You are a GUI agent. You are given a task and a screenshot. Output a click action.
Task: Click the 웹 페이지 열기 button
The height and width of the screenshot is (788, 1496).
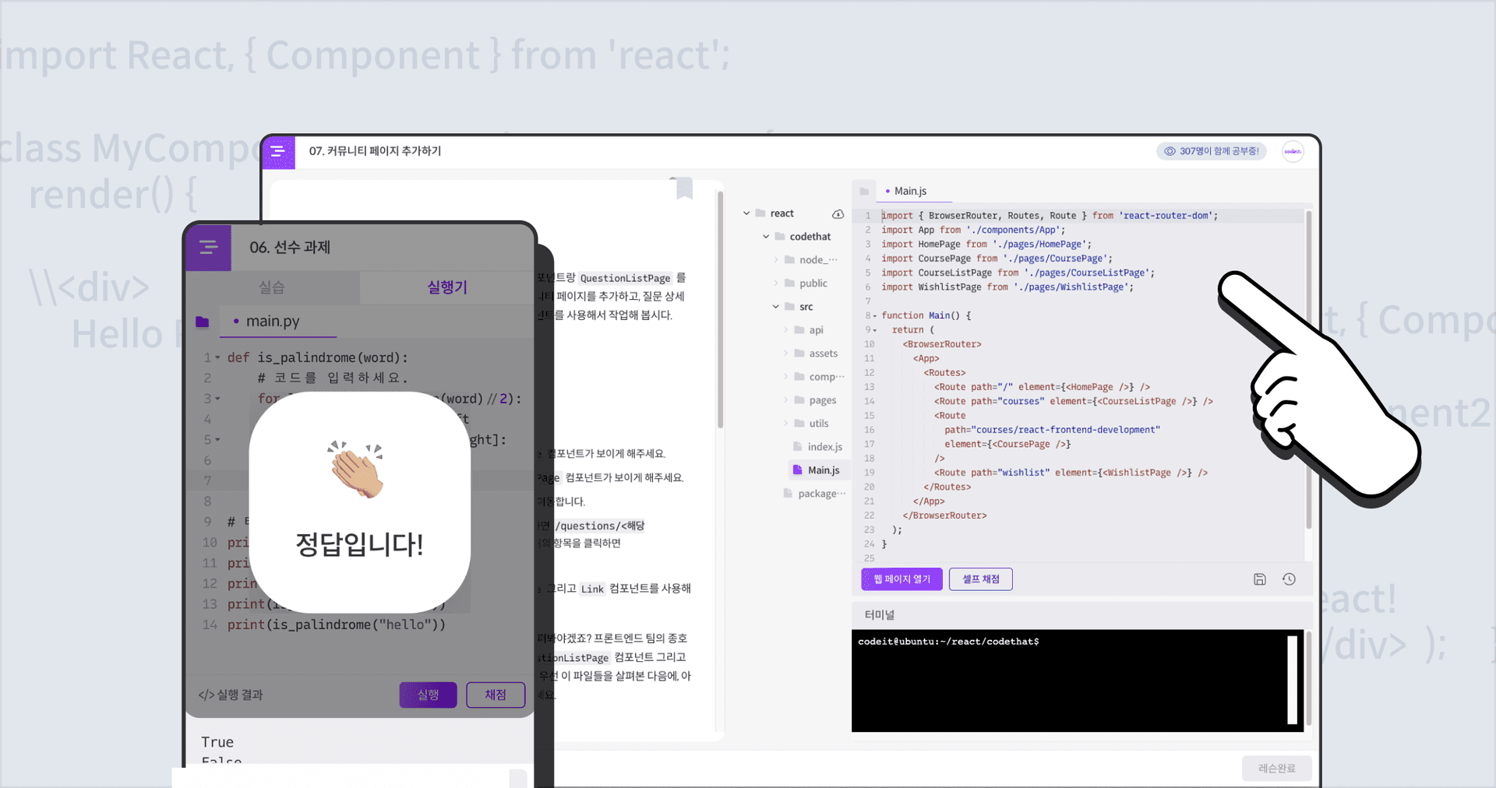(901, 579)
